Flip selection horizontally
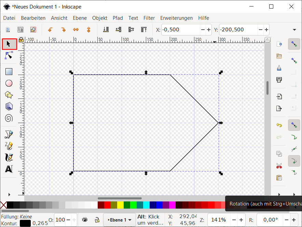 76,30
